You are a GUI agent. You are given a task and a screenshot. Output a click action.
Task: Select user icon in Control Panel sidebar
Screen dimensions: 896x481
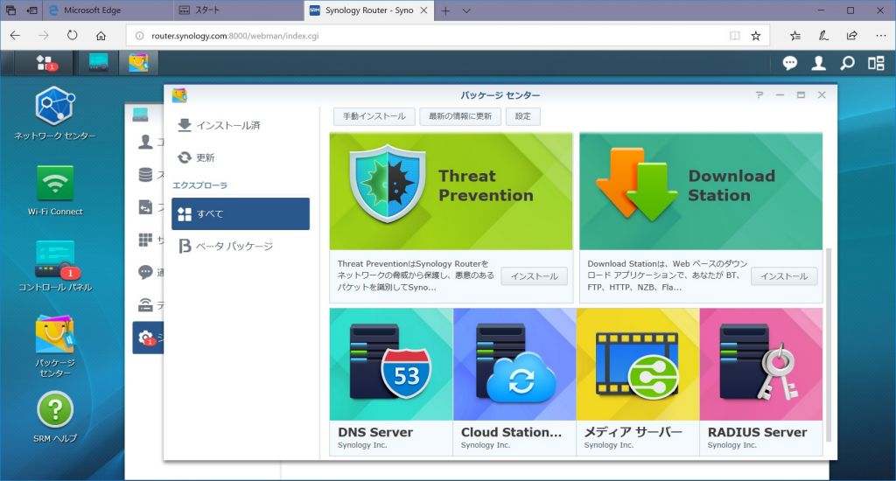coord(146,142)
